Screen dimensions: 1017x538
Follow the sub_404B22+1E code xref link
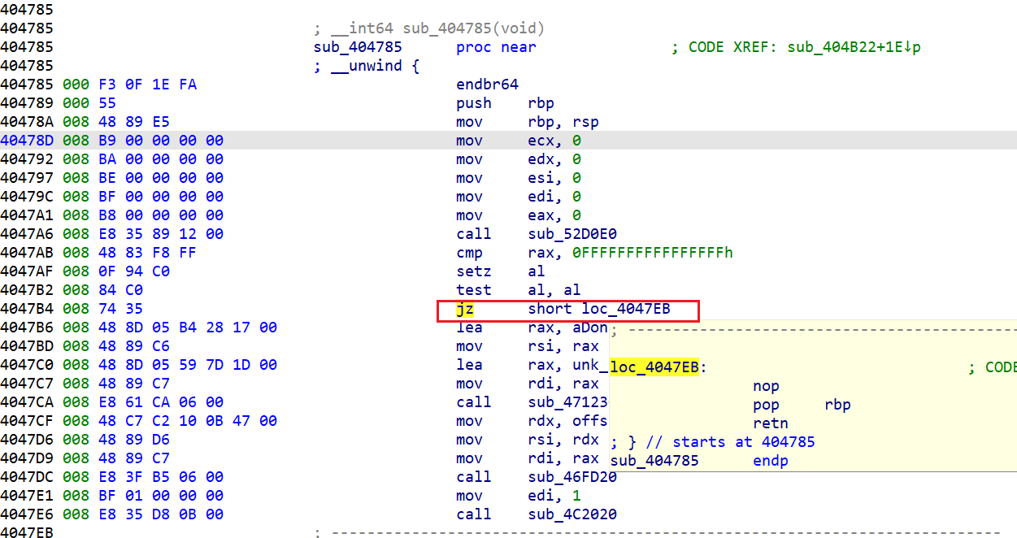point(854,47)
